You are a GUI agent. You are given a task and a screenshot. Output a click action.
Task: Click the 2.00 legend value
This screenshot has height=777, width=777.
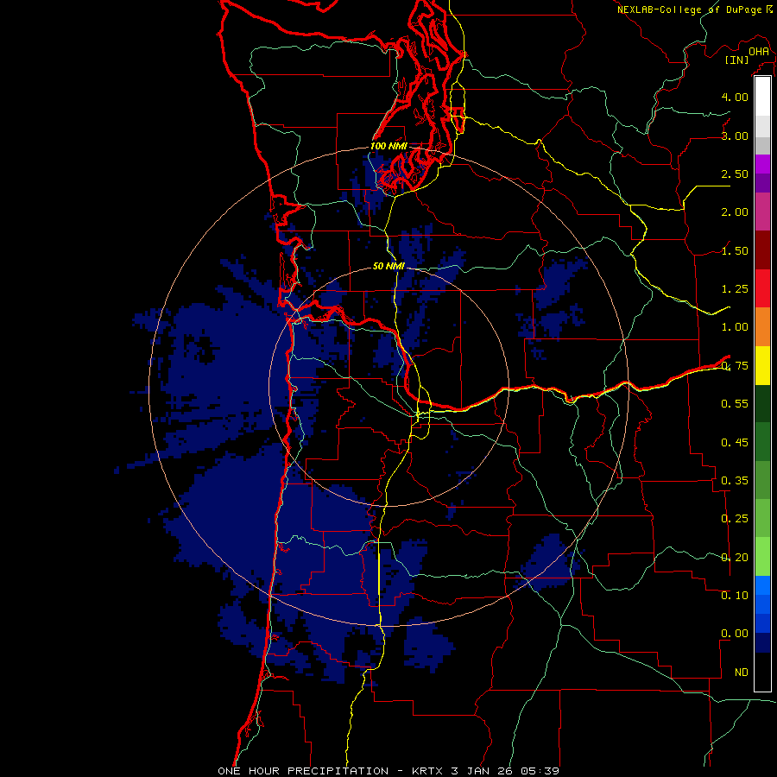click(735, 212)
